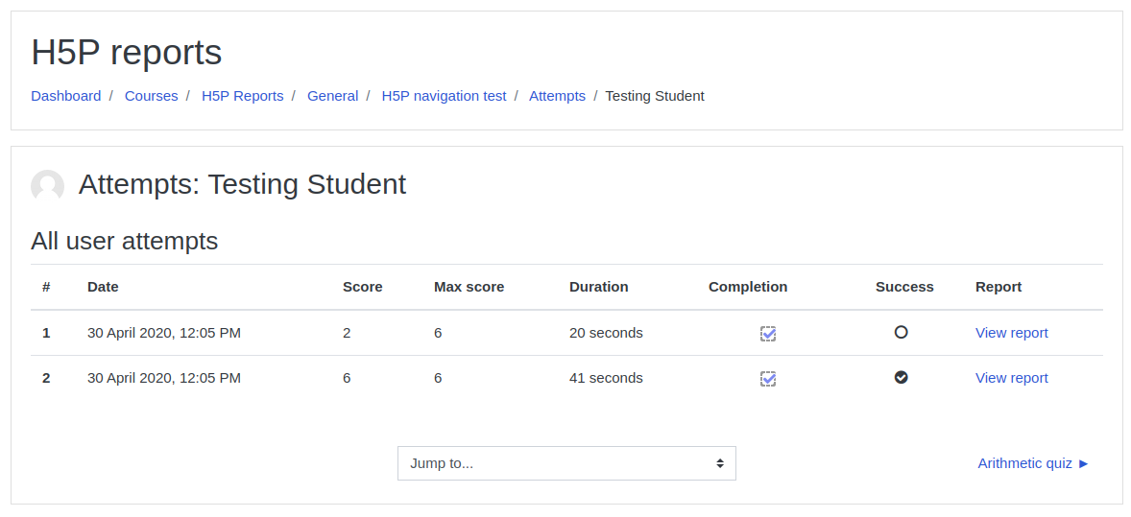View report for attempt 2
Image resolution: width=1131 pixels, height=517 pixels.
pos(1011,378)
